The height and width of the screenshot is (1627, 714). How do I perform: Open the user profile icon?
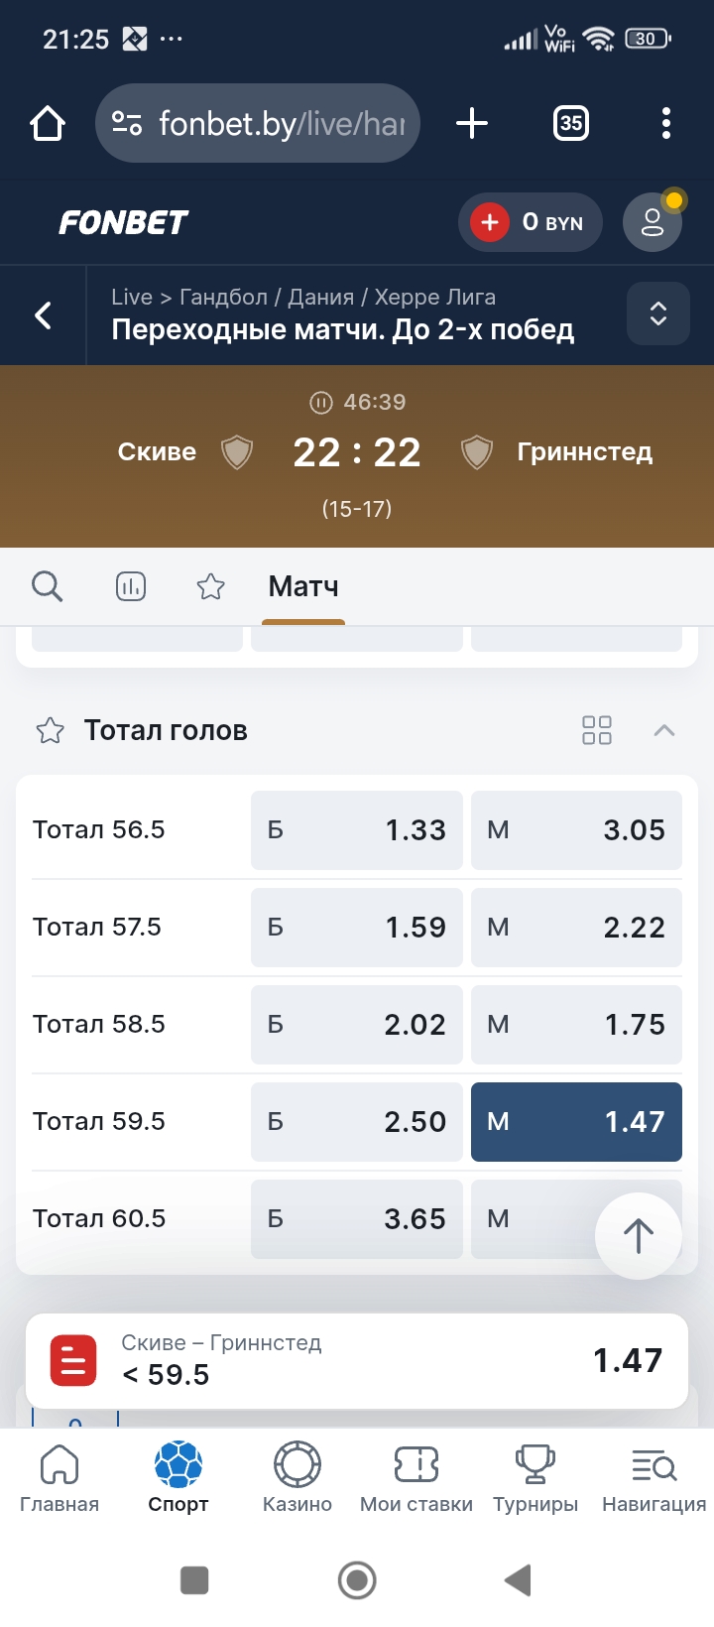point(652,222)
